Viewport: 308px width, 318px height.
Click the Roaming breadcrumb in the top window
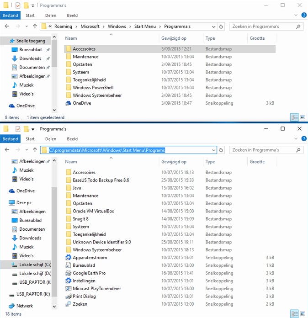[63, 26]
